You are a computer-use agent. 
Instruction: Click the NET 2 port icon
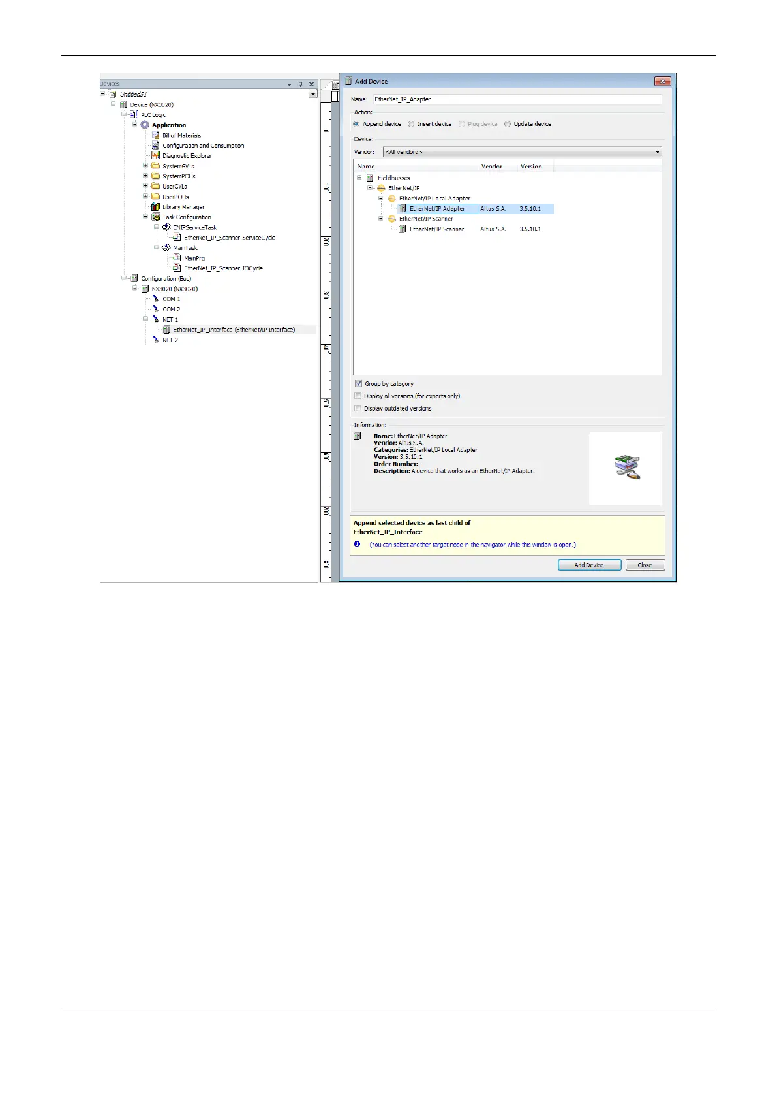(x=155, y=340)
